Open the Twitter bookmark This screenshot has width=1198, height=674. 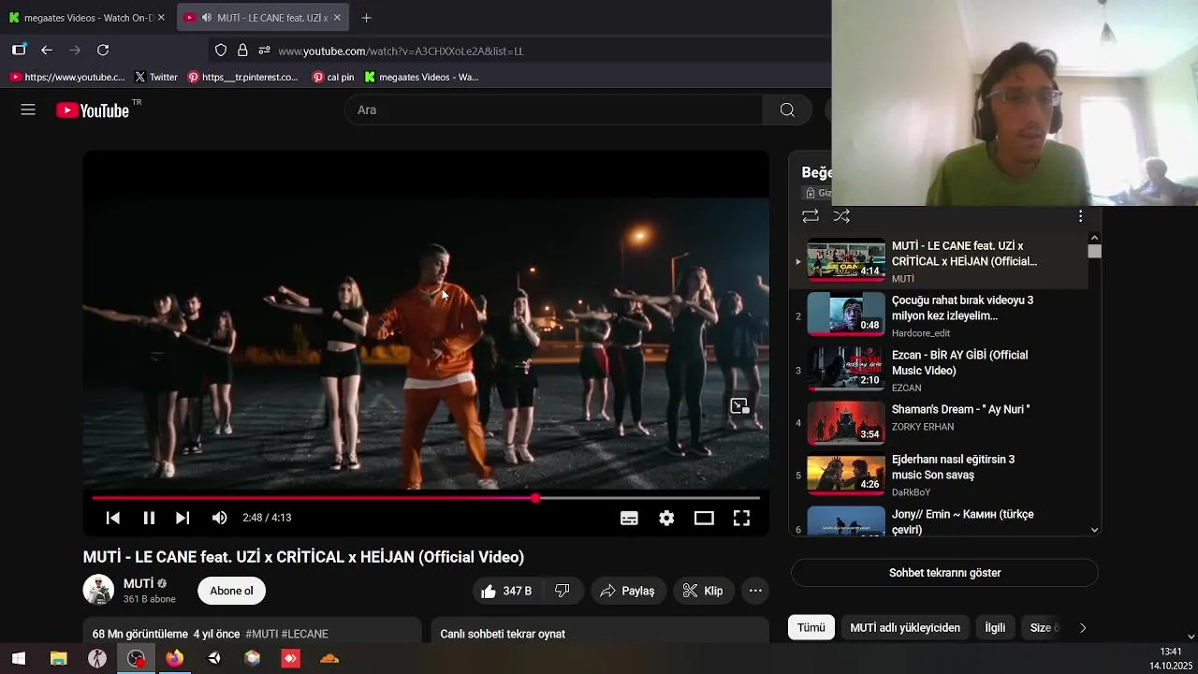click(x=155, y=77)
